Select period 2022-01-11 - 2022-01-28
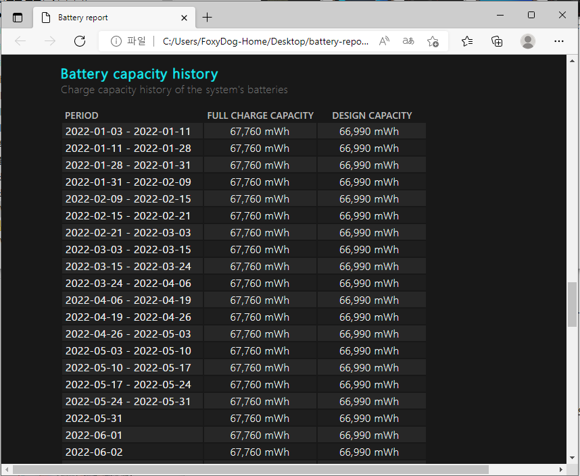580x476 pixels. pos(128,149)
